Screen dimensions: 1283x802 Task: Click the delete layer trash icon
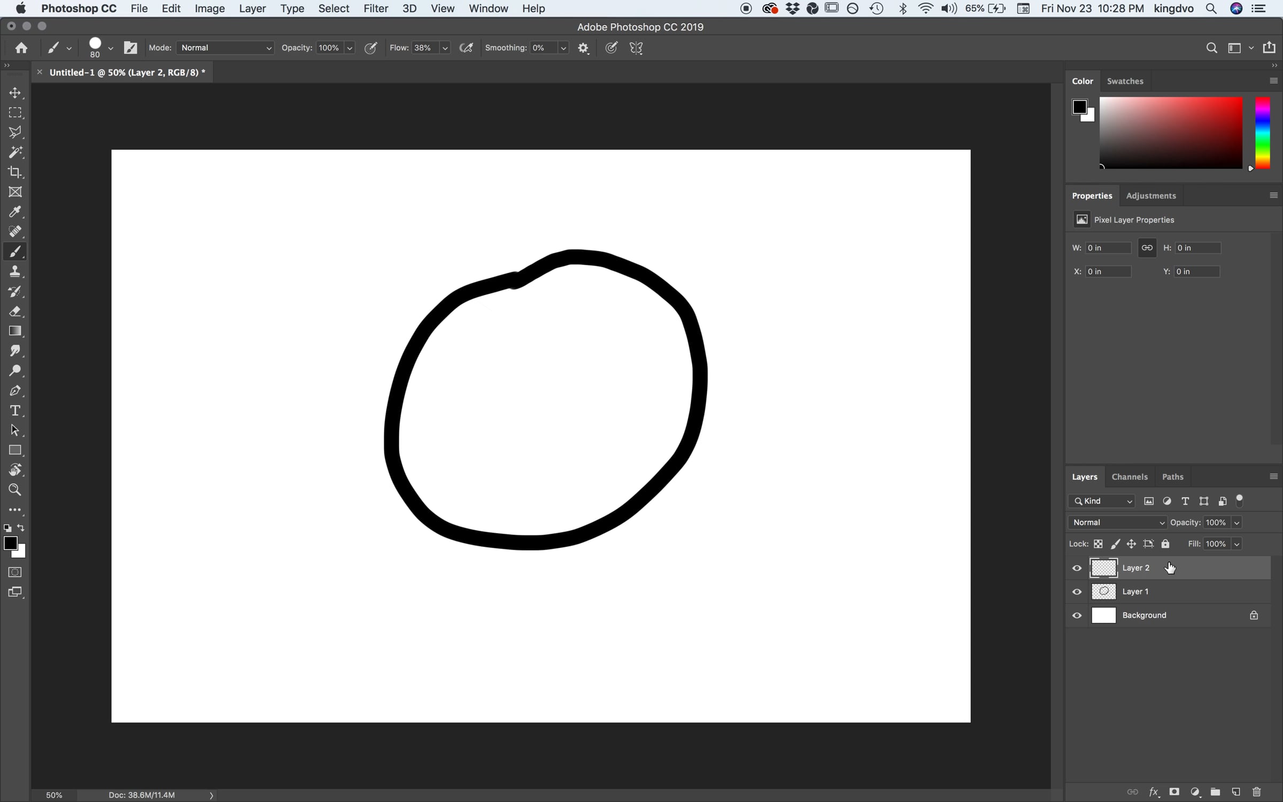pos(1257,792)
